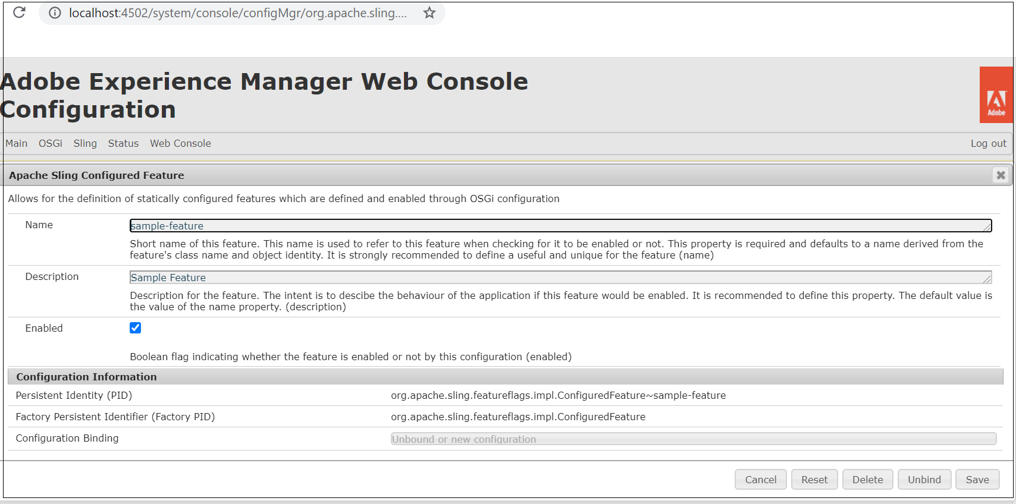The height and width of the screenshot is (504, 1016).
Task: Open the Status menu
Action: (x=123, y=143)
